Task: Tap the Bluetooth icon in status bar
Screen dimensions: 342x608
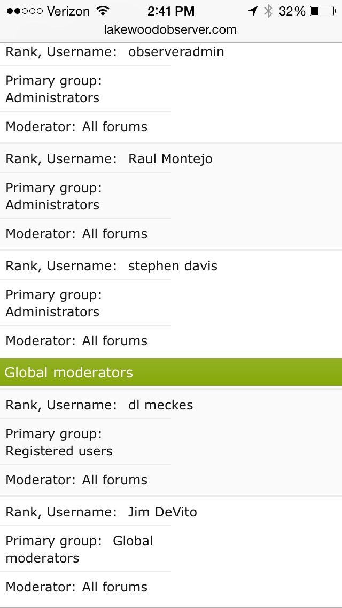Action: pyautogui.click(x=268, y=11)
